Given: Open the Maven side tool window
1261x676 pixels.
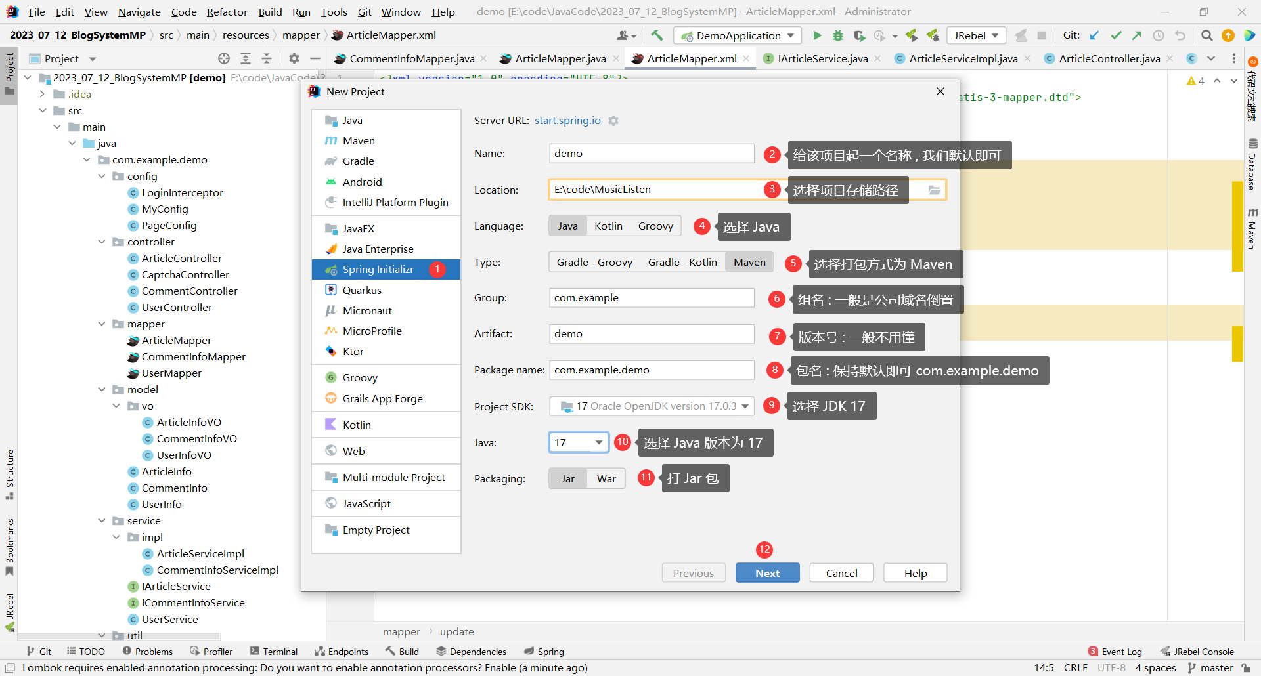Looking at the screenshot, I should click(x=1252, y=228).
